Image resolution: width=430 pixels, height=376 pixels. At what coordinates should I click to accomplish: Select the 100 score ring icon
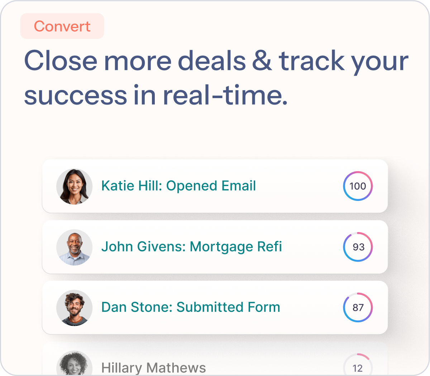click(358, 186)
